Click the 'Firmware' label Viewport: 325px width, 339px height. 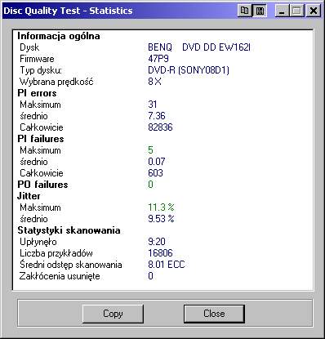[37, 59]
